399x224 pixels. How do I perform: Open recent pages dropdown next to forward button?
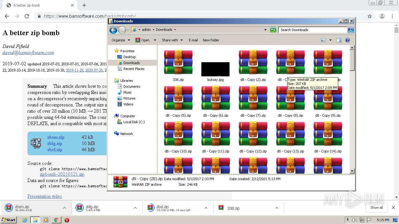pyautogui.click(x=128, y=30)
